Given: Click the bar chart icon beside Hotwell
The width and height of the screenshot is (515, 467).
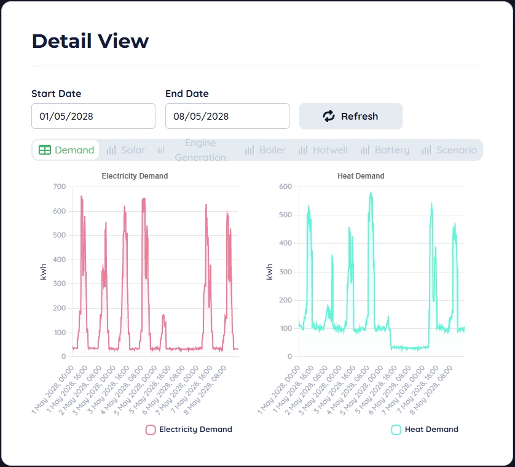Looking at the screenshot, I should (x=303, y=150).
